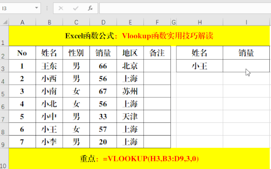Click the sales value '66' cell
Image resolution: width=271 pixels, height=169 pixels.
[103, 66]
